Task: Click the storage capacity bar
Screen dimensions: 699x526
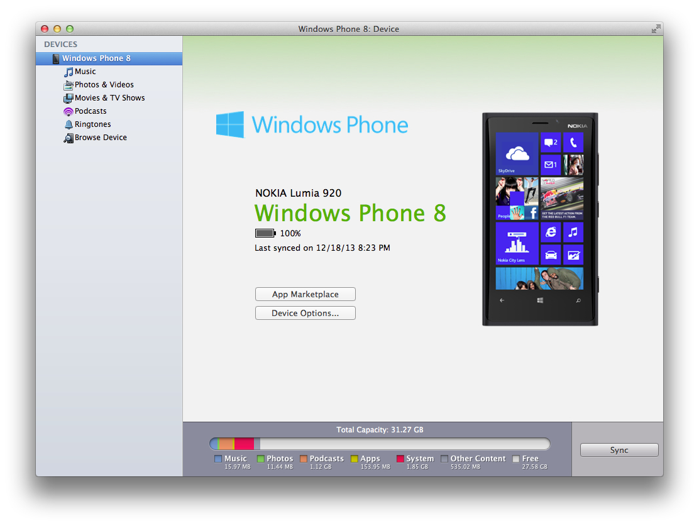Action: coord(380,444)
